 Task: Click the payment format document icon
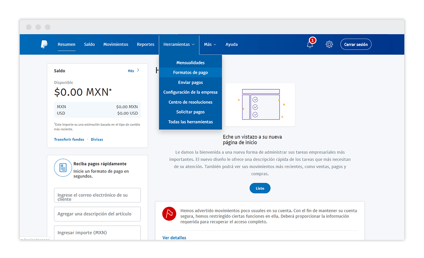(x=63, y=168)
